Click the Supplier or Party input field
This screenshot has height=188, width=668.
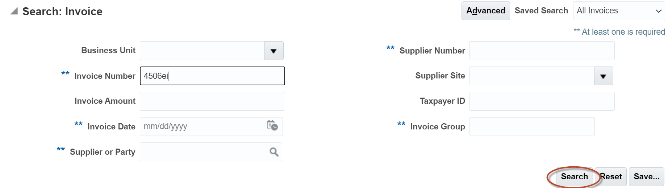click(204, 152)
